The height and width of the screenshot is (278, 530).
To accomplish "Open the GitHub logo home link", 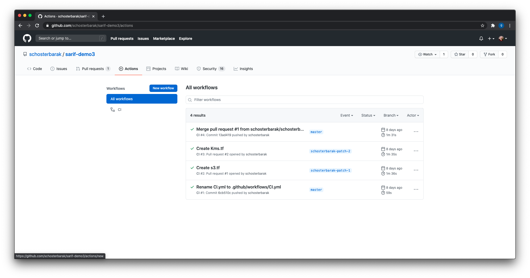I will (x=27, y=38).
